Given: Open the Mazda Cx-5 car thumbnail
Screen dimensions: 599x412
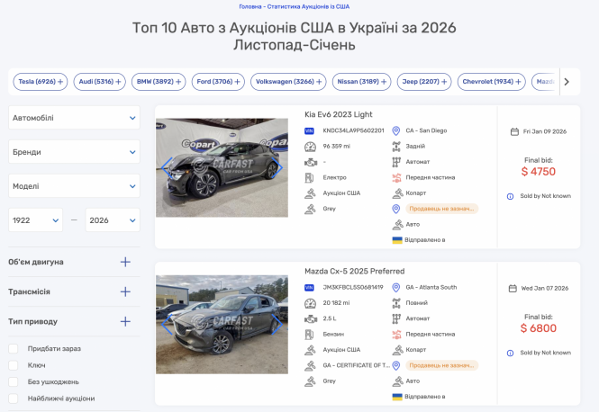Looking at the screenshot, I should [x=221, y=324].
